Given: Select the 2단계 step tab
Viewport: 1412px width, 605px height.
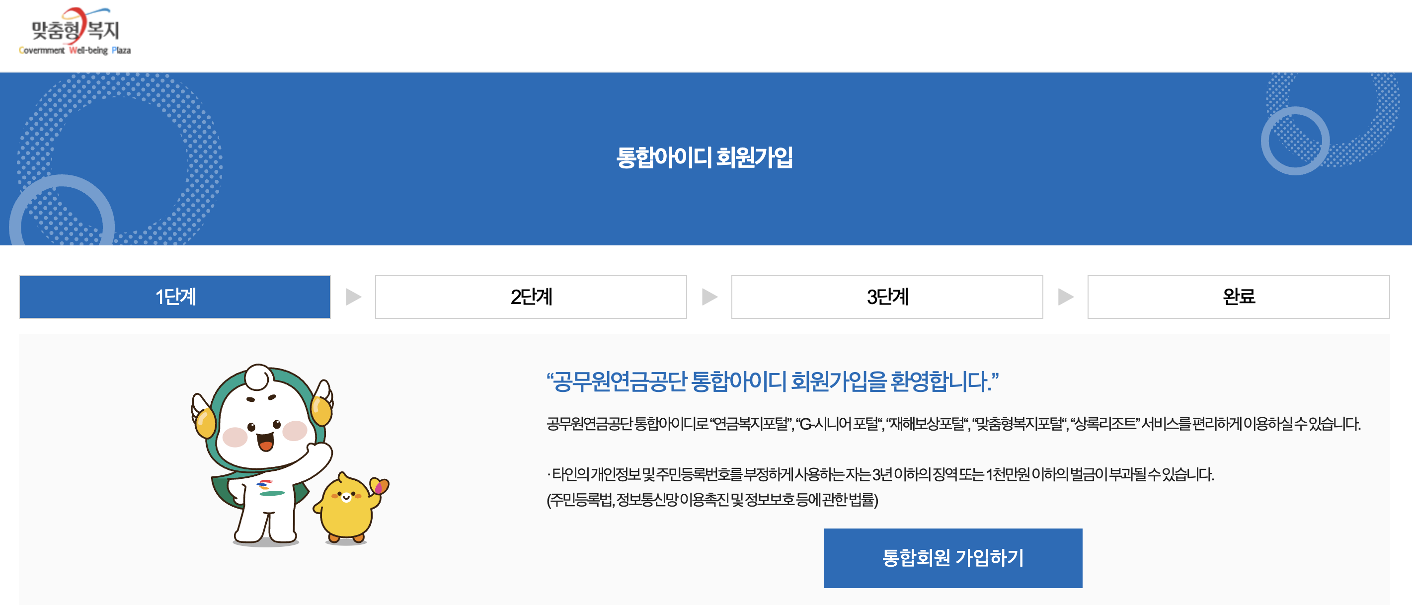Looking at the screenshot, I should pos(531,297).
